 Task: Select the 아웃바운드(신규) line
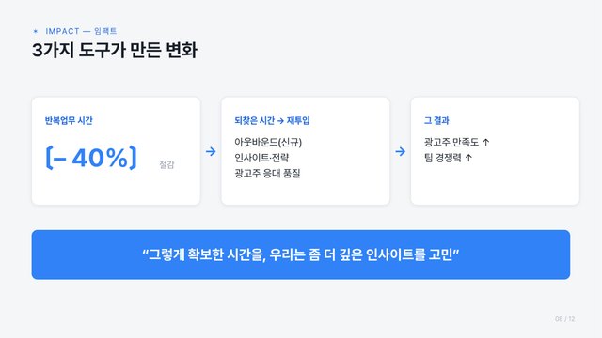(x=268, y=142)
